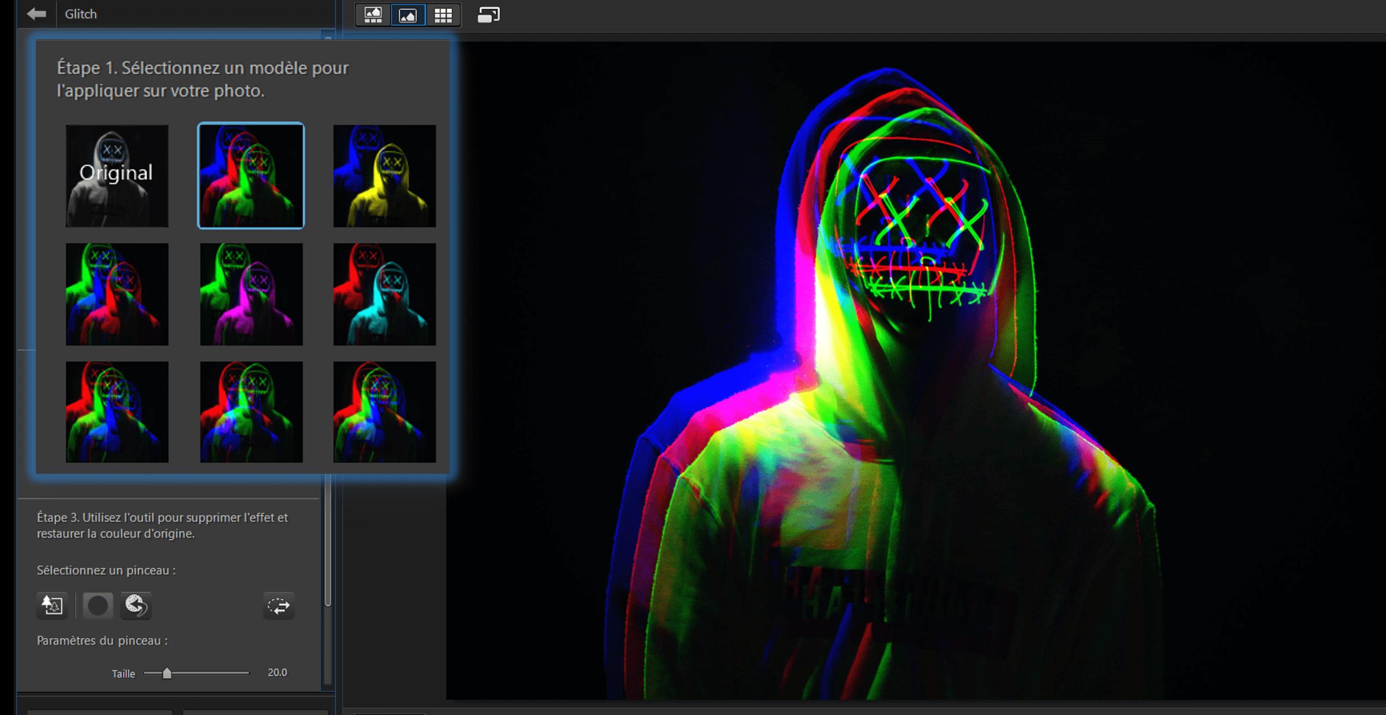Click the 'Paramètres du pinceau' label
The height and width of the screenshot is (715, 1386).
pyautogui.click(x=102, y=641)
